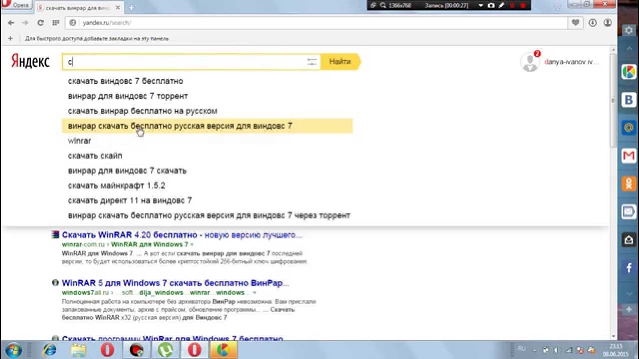Add a sidebar item with plus
The height and width of the screenshot is (359, 639).
pyautogui.click(x=629, y=310)
